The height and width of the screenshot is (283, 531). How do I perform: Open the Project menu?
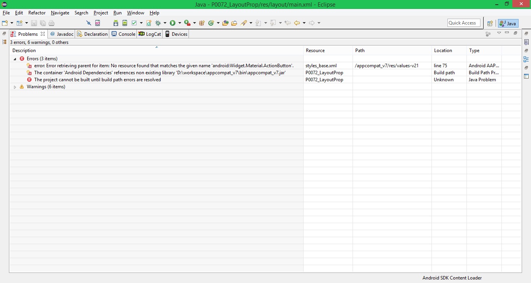101,13
